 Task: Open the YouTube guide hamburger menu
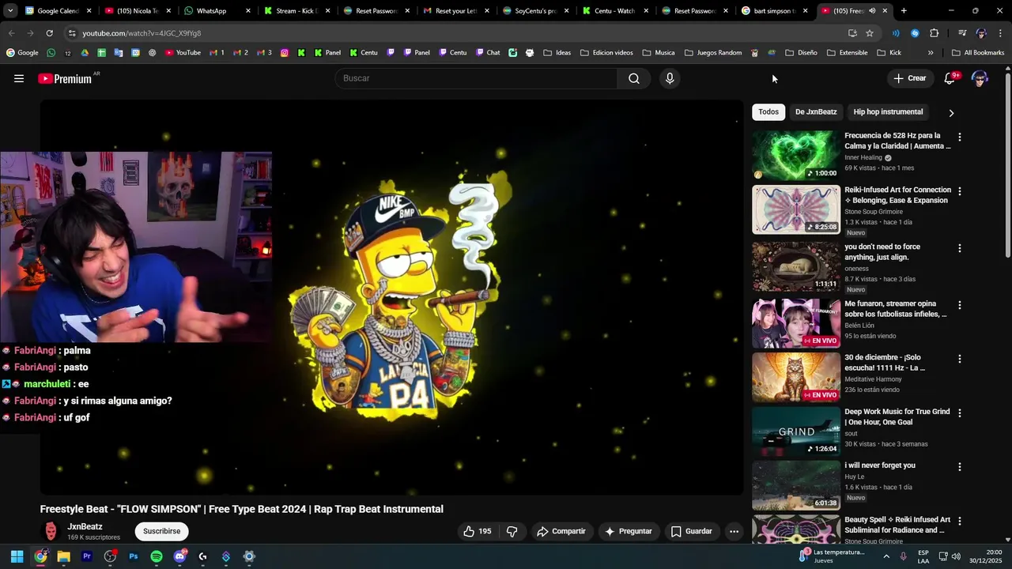19,78
